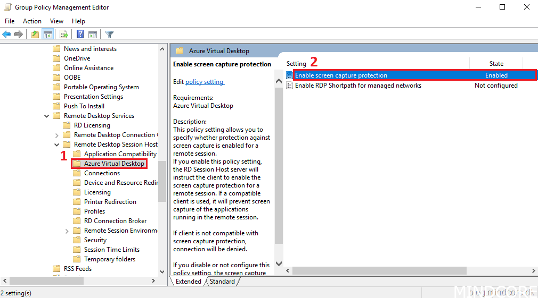Image resolution: width=538 pixels, height=298 pixels.
Task: Click the Export List toolbar icon
Action: [x=64, y=35]
